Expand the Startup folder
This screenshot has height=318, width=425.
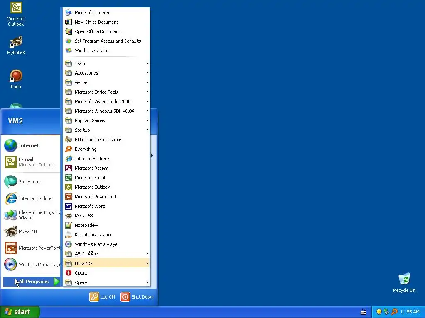(x=106, y=130)
